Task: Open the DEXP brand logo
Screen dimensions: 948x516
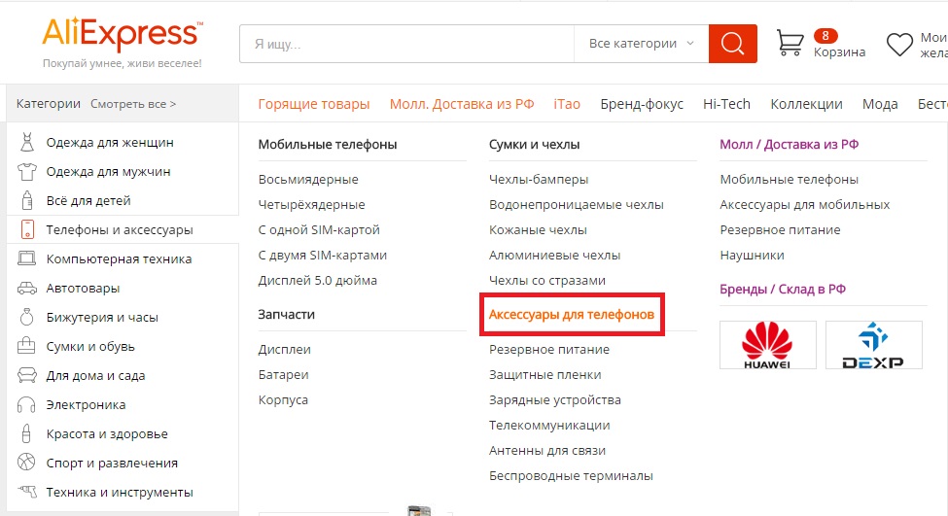Action: click(874, 345)
